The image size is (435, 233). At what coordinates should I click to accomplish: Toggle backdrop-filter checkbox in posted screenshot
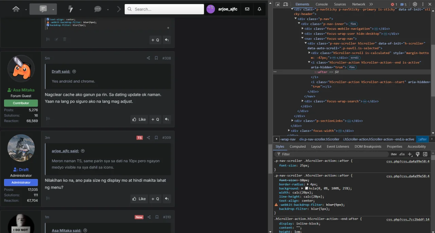pyautogui.click(x=48, y=25)
